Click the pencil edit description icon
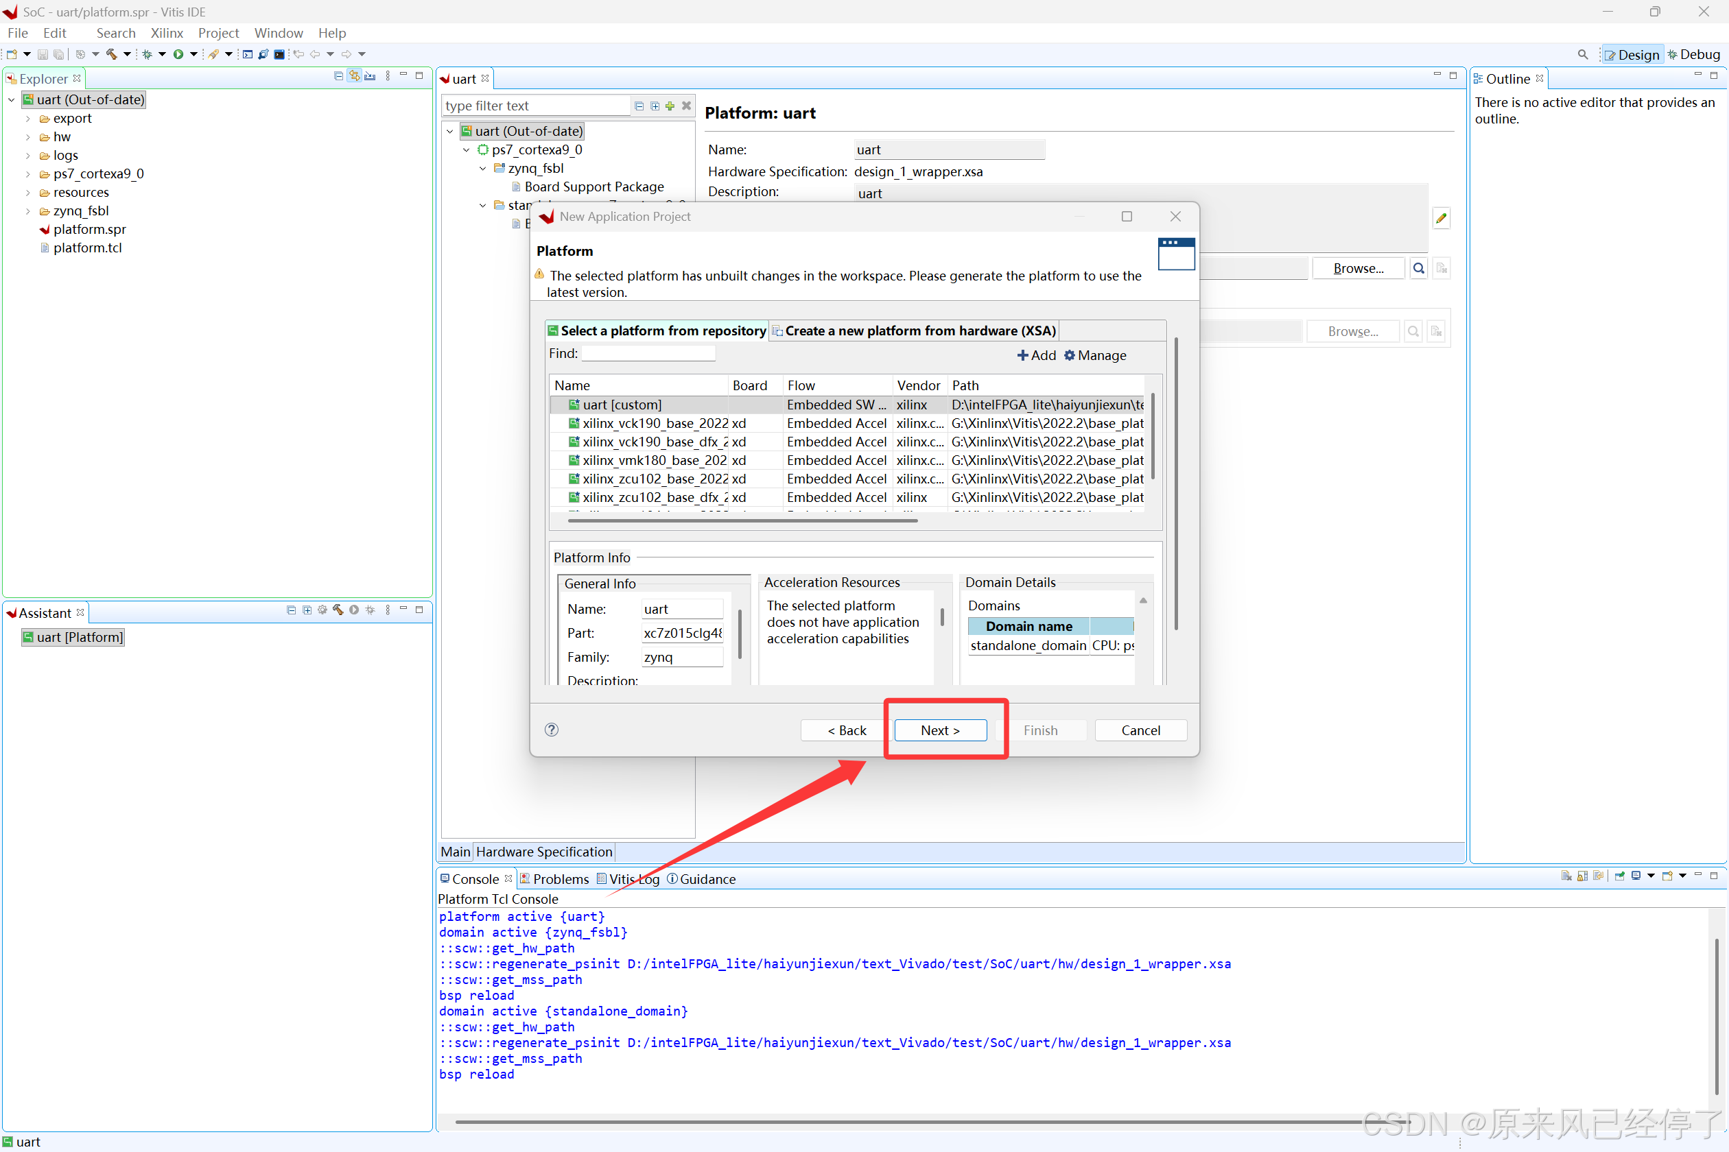Screen dimensions: 1729x1152 1441,217
